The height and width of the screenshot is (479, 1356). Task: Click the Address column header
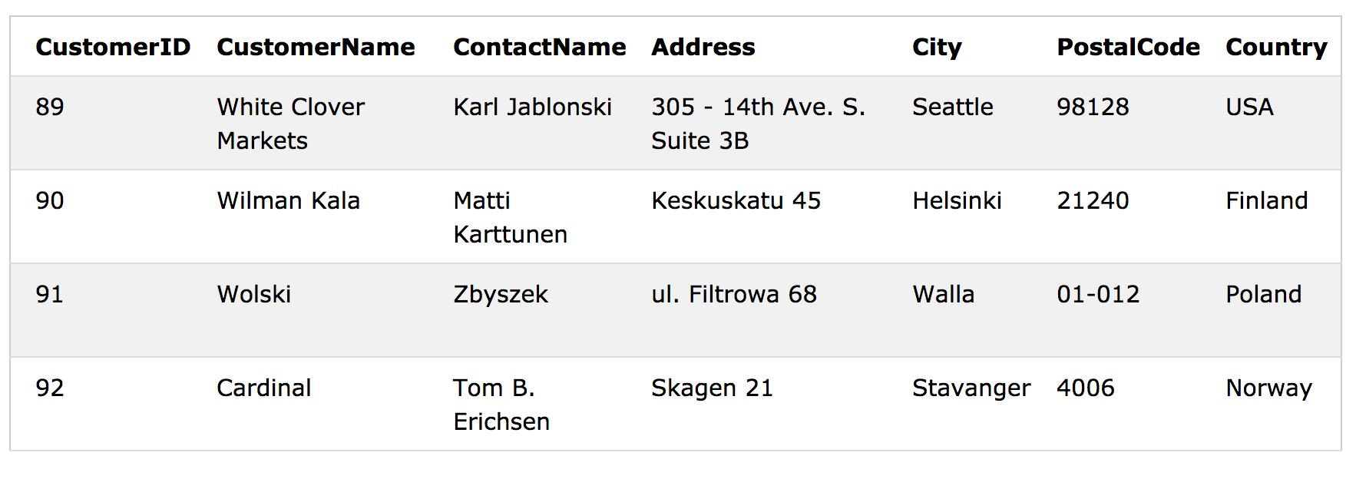point(703,47)
